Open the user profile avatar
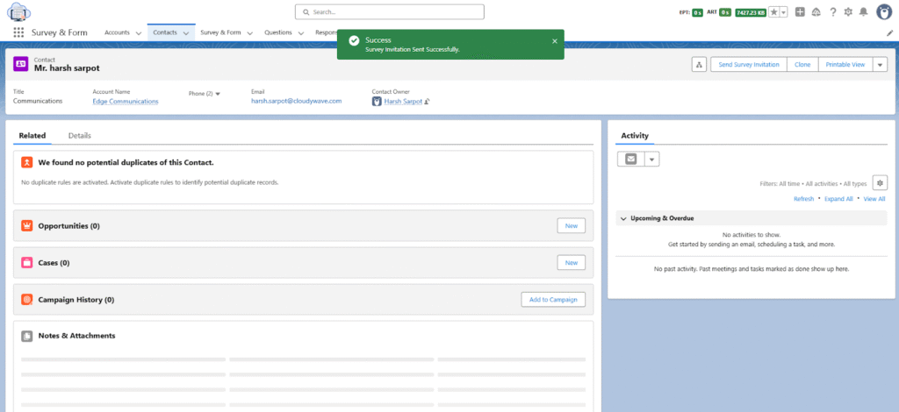The width and height of the screenshot is (899, 412). (882, 11)
